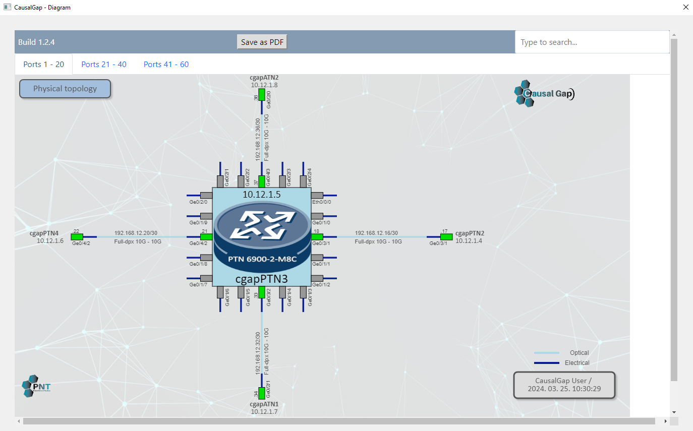Image resolution: width=693 pixels, height=431 pixels.
Task: Click the cgapPTN4 node label
Action: tap(44, 233)
